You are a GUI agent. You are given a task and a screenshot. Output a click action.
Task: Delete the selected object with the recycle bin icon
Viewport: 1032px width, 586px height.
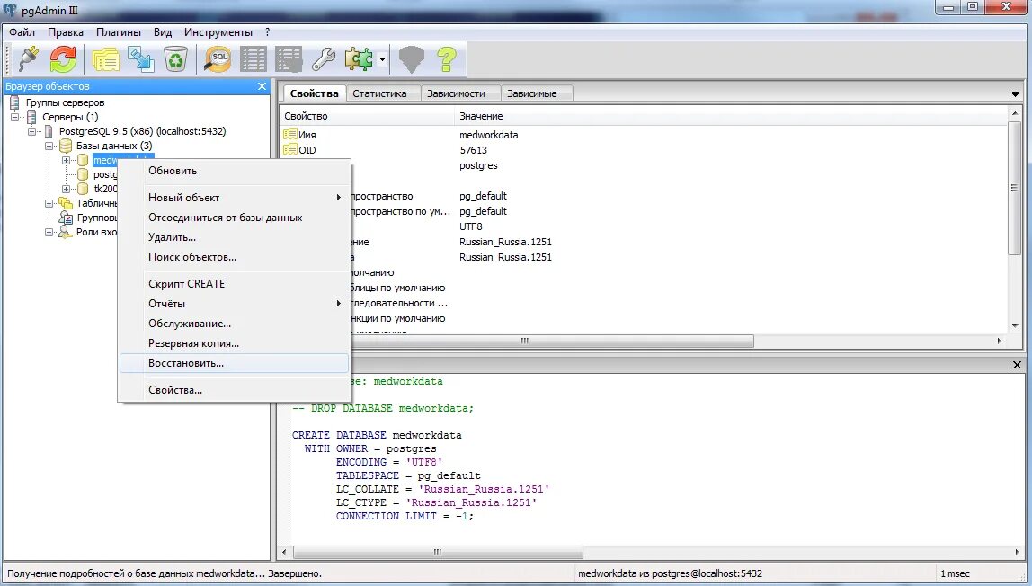(175, 59)
